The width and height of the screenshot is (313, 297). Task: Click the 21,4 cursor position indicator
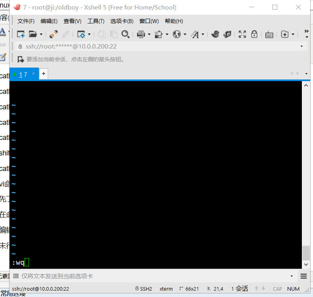click(x=215, y=289)
